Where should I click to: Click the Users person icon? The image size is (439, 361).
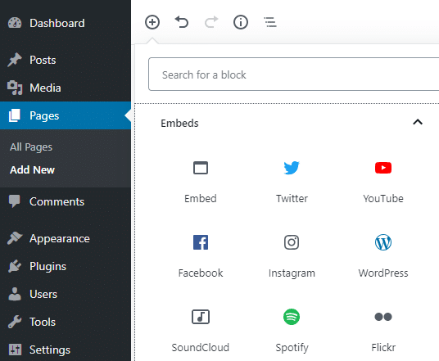tap(15, 294)
